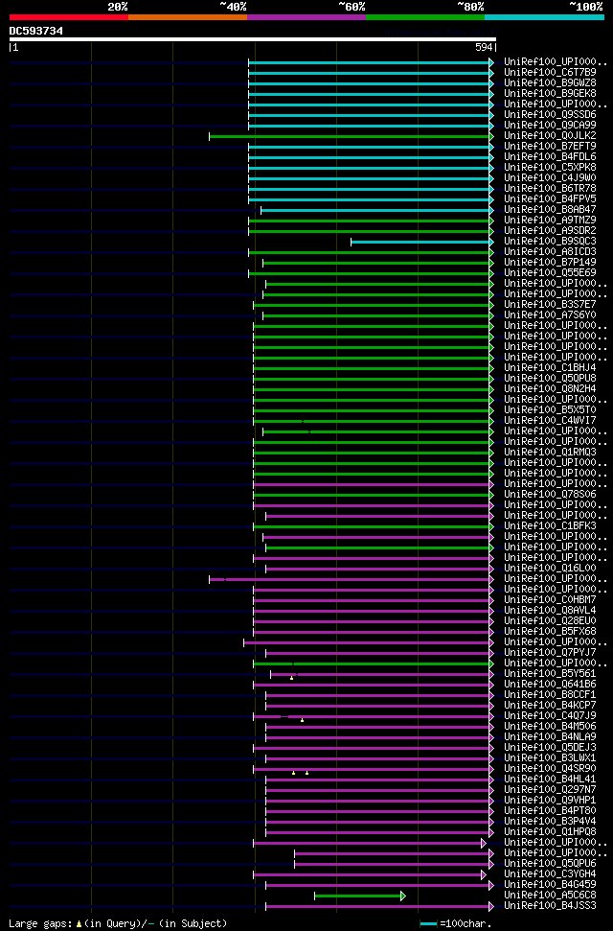Select the UniRef100_C0HBM7 label
The height and width of the screenshot is (931, 613).
pyautogui.click(x=550, y=600)
